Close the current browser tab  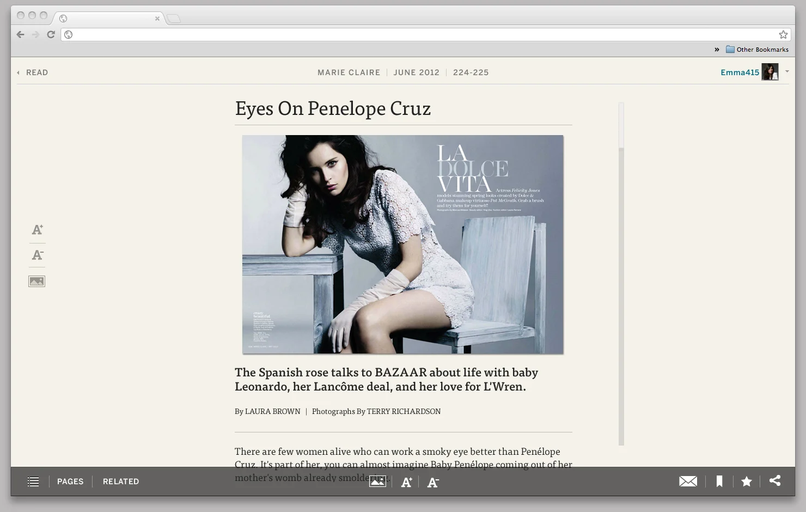157,19
